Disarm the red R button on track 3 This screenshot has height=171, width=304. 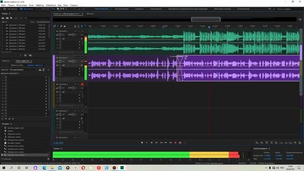tap(82, 85)
